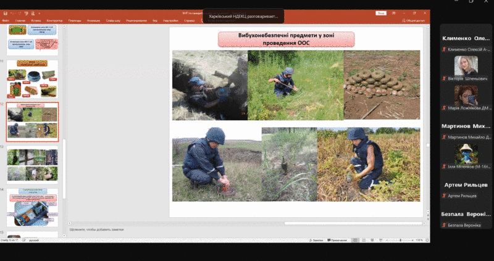The image size is (494, 261).
Task: Select the photo of the shell stuck in ground
Action: [x=289, y=164]
